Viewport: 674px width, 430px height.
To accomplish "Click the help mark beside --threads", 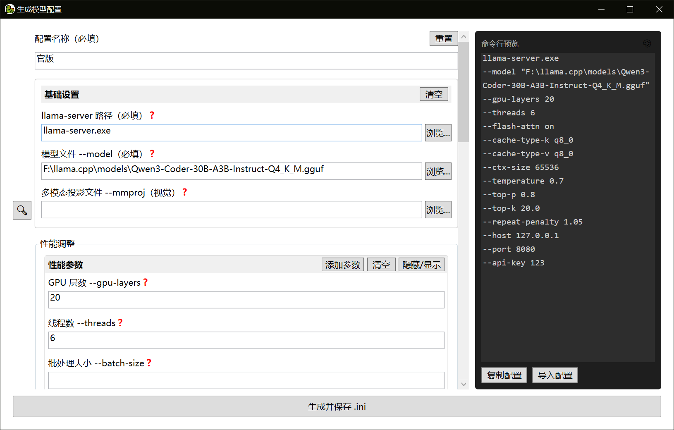I will pyautogui.click(x=120, y=323).
